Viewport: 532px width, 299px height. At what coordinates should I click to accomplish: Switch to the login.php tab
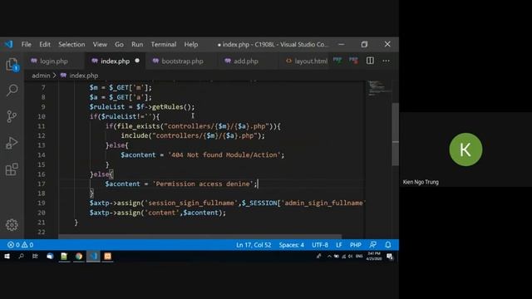[53, 61]
